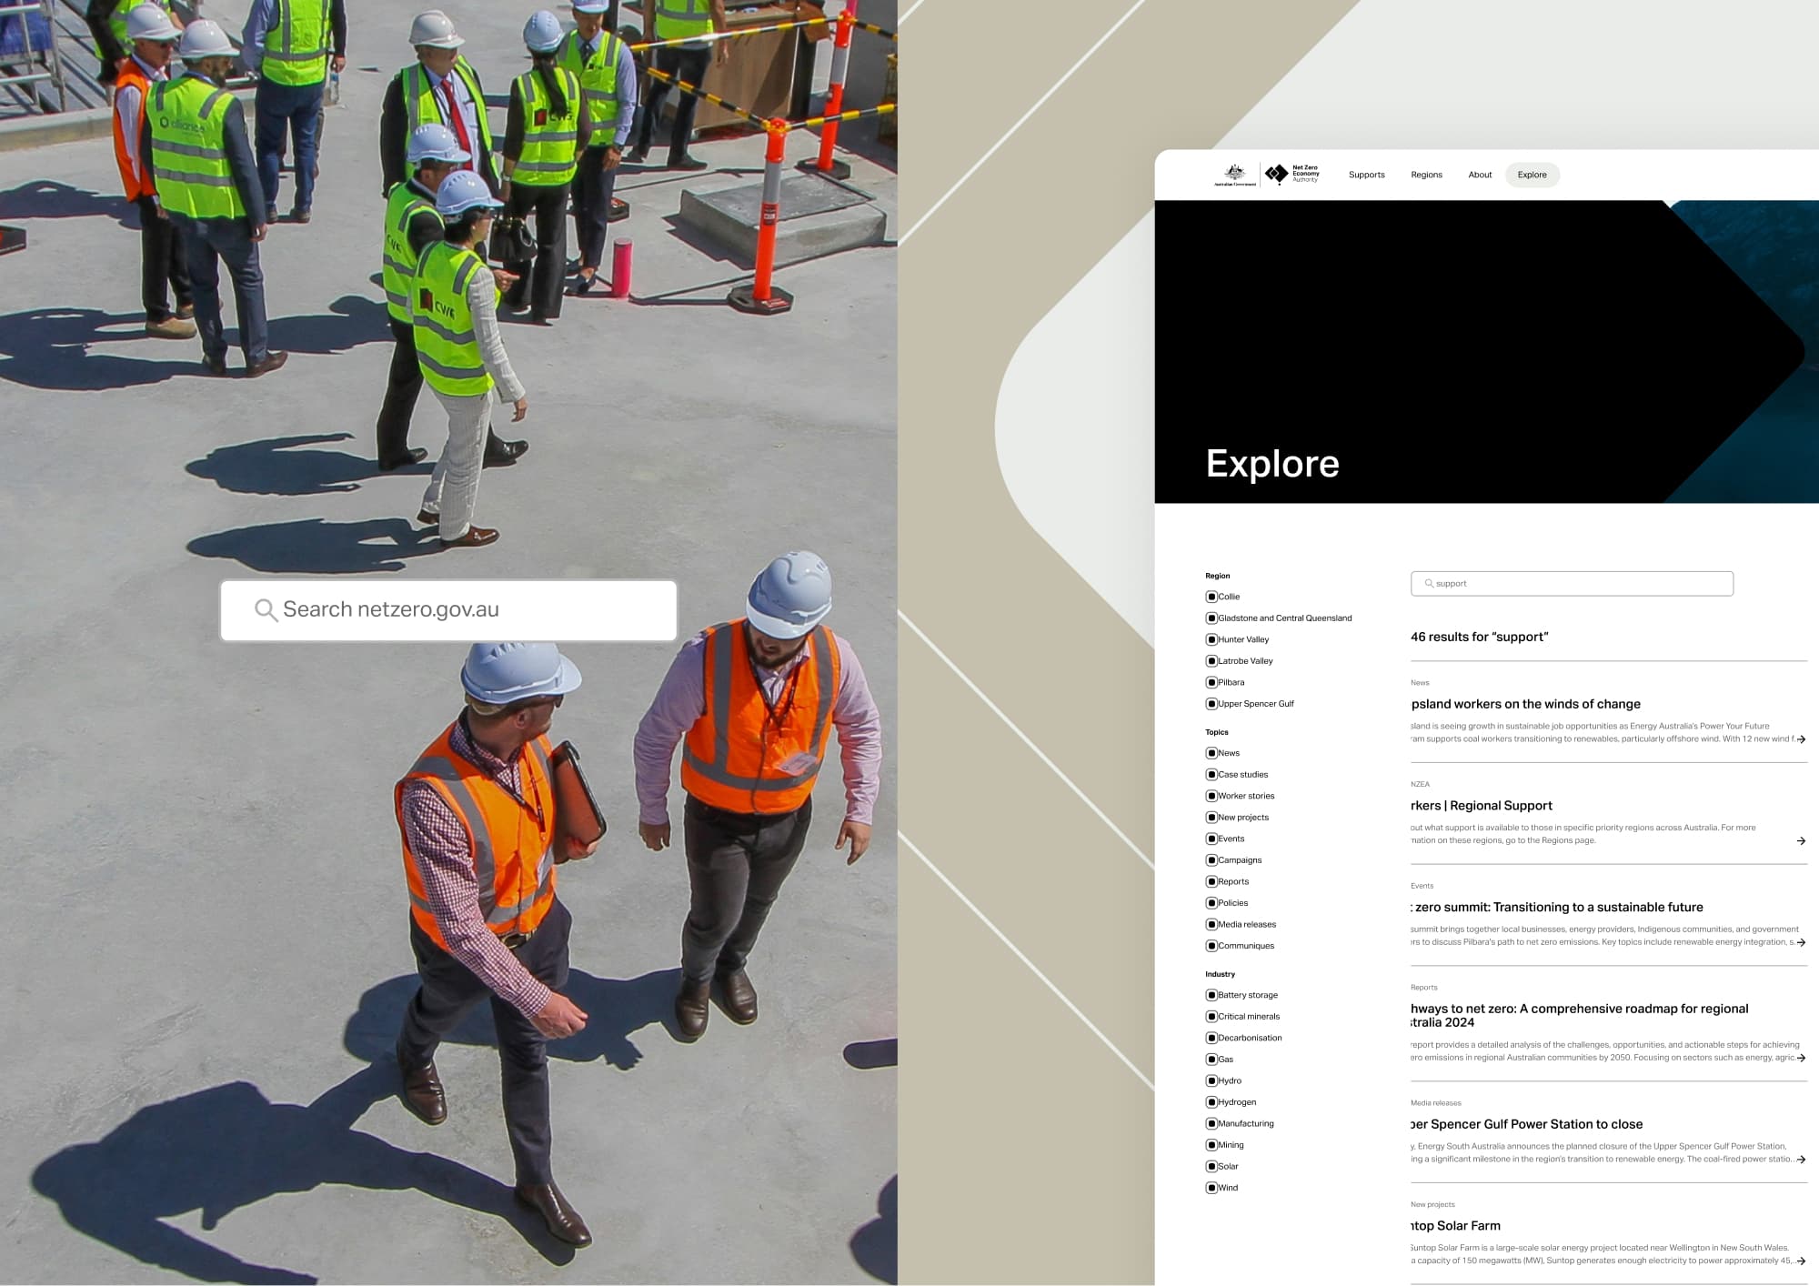This screenshot has width=1819, height=1286.
Task: Toggle the Collie region checkbox
Action: 1211,597
